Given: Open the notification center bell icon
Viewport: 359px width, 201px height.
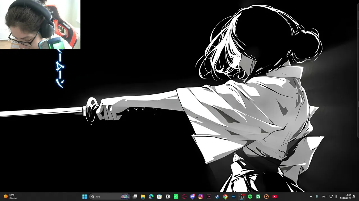Looking at the screenshot, I should click(x=354, y=197).
